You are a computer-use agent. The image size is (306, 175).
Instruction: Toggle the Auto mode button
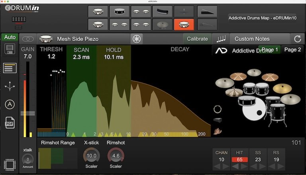(x=10, y=37)
